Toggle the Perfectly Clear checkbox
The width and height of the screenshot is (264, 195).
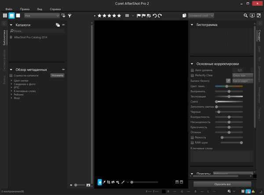(x=192, y=75)
